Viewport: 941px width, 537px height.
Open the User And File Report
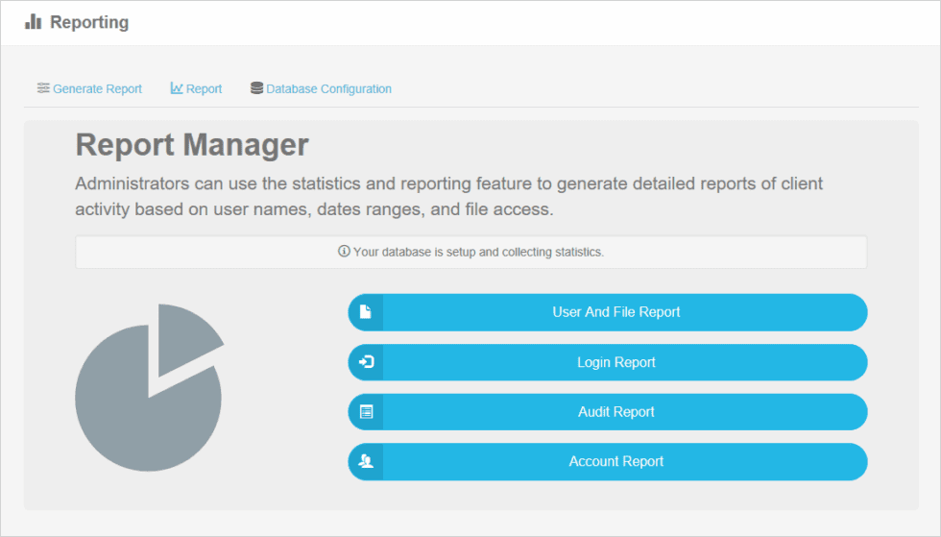click(608, 312)
